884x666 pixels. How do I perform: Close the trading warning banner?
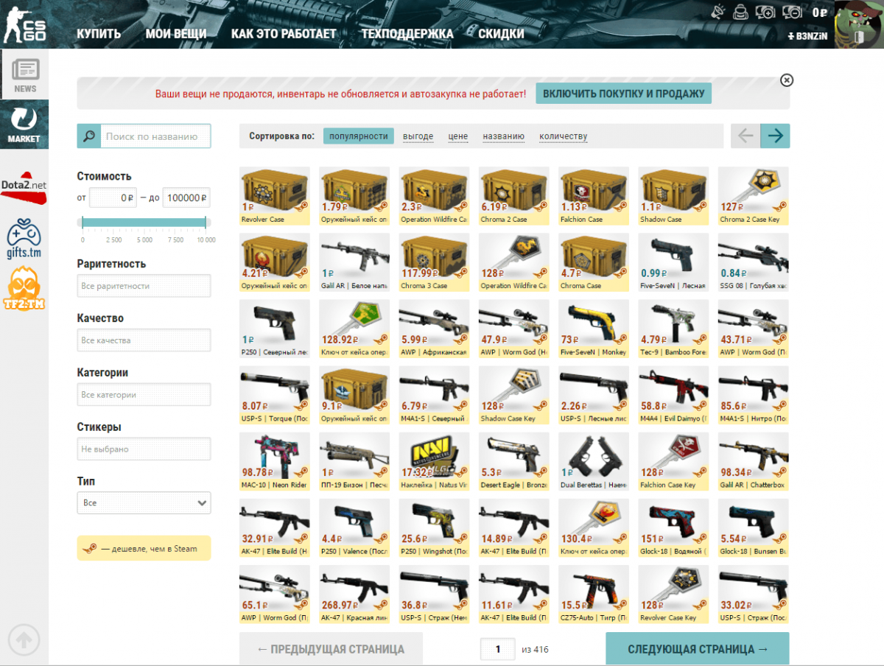[787, 80]
